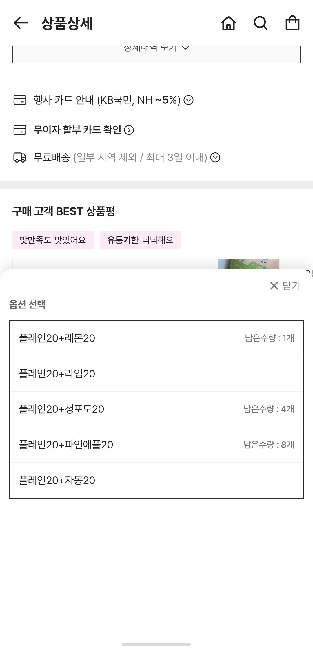Tap the delivery truck icon
313x650 pixels.
pyautogui.click(x=20, y=158)
